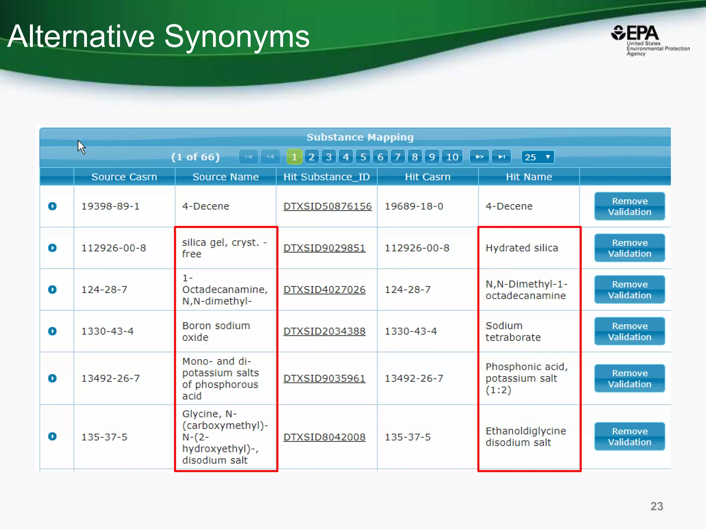706x529 pixels.
Task: Click the Substance Mapping table title
Action: point(360,137)
